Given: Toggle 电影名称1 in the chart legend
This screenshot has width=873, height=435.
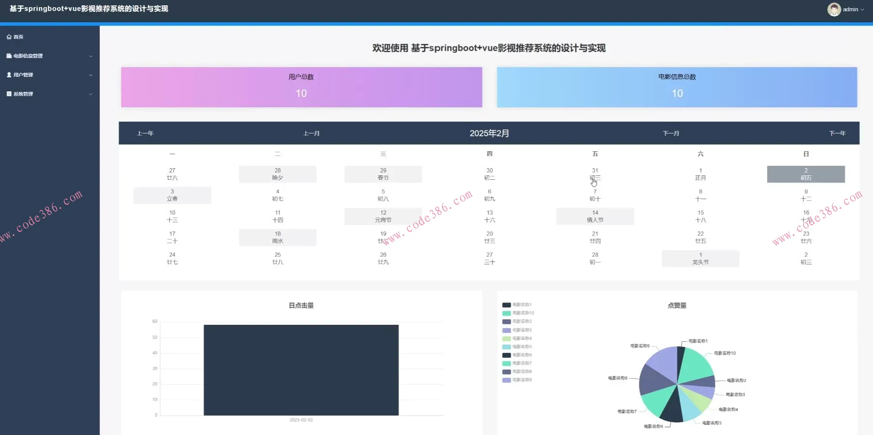Looking at the screenshot, I should 517,305.
